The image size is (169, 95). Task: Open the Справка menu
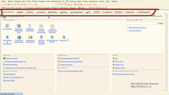tap(114, 1)
